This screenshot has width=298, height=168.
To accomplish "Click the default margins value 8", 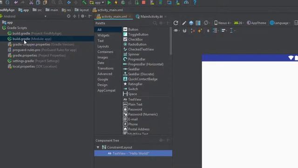I will tap(208, 31).
